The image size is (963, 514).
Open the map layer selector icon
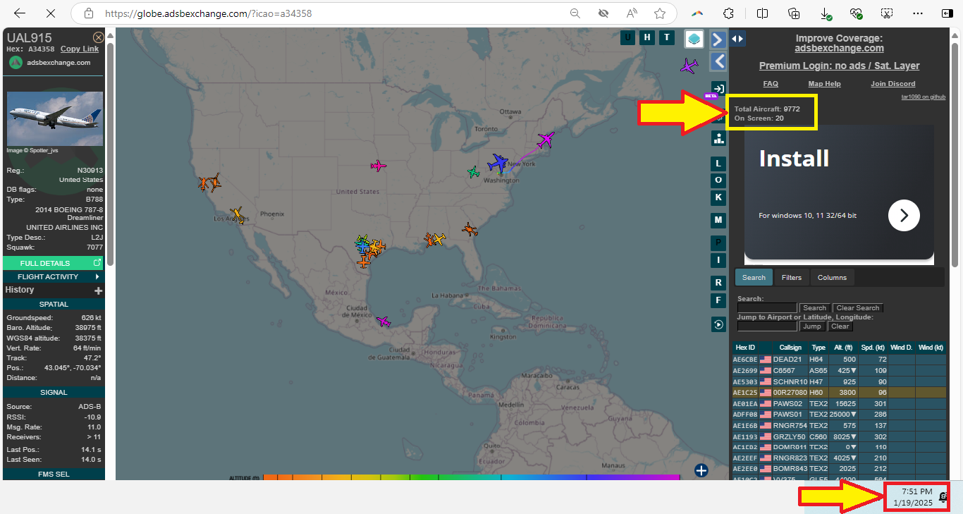click(694, 39)
